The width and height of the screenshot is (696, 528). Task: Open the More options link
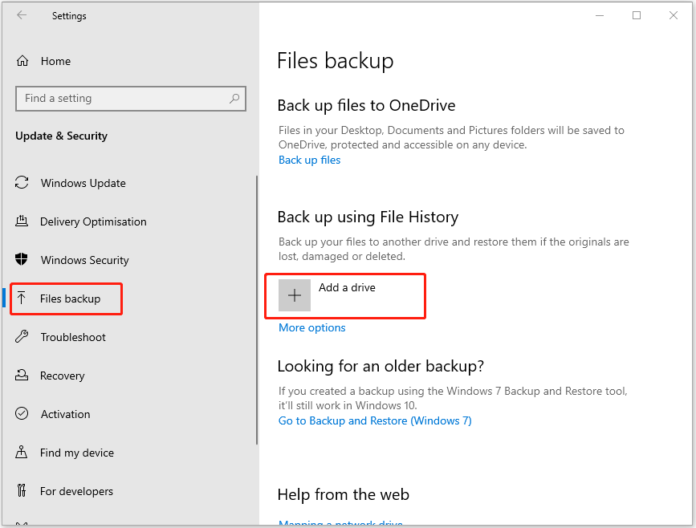click(312, 328)
